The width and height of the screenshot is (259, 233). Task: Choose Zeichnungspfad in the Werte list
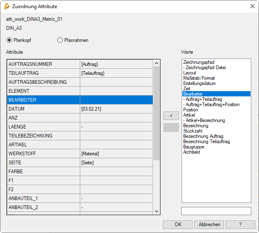tap(199, 62)
